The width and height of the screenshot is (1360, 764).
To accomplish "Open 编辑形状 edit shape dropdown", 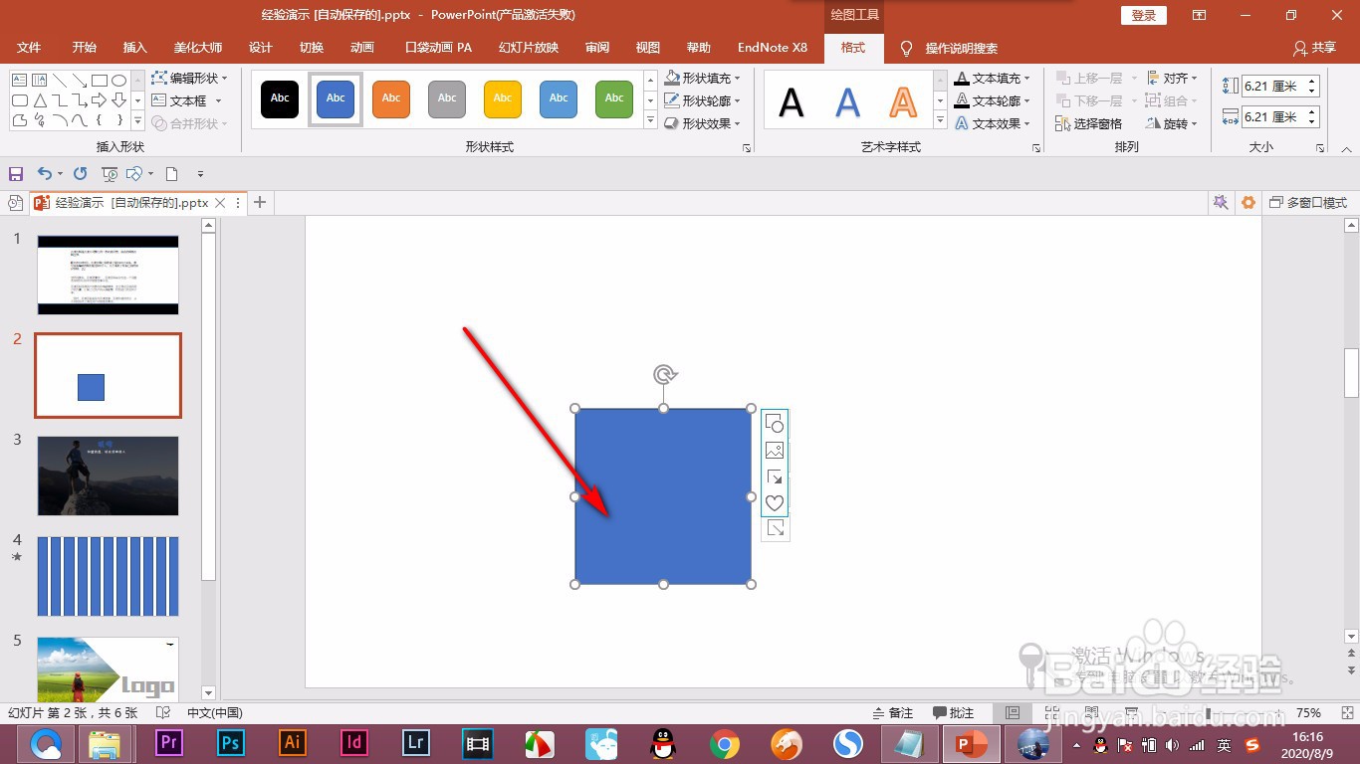I will 190,78.
